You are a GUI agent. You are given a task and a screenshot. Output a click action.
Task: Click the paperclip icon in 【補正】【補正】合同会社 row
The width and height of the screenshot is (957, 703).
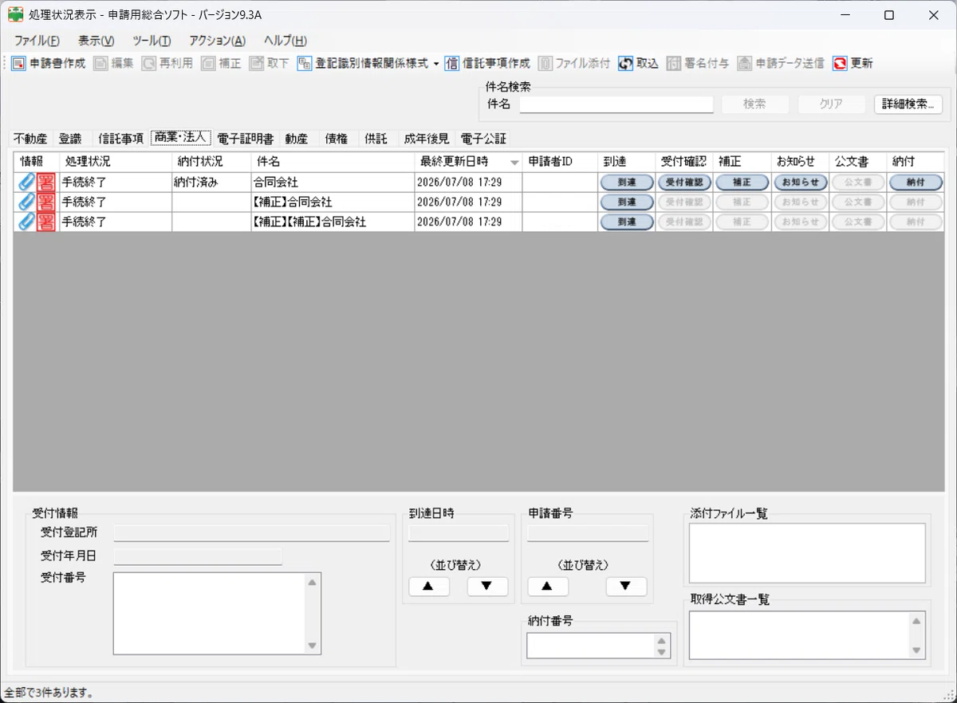coord(26,222)
